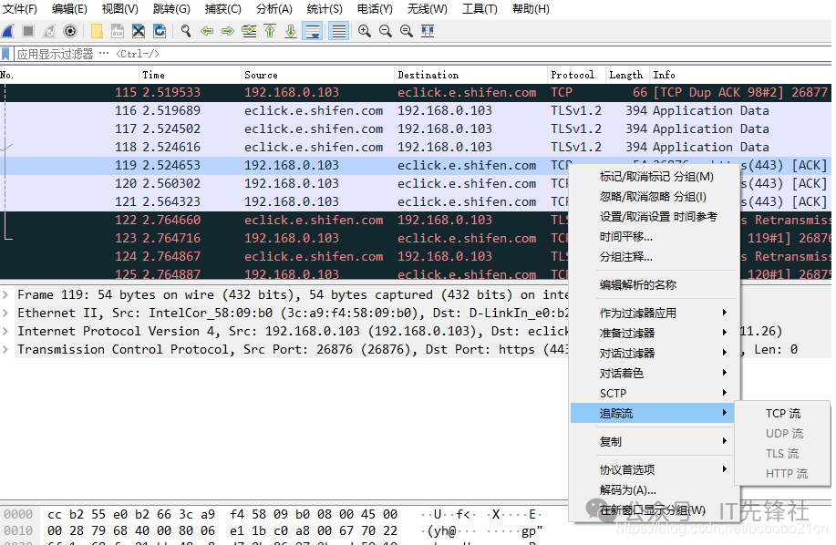Click the Protocol column header

point(573,75)
